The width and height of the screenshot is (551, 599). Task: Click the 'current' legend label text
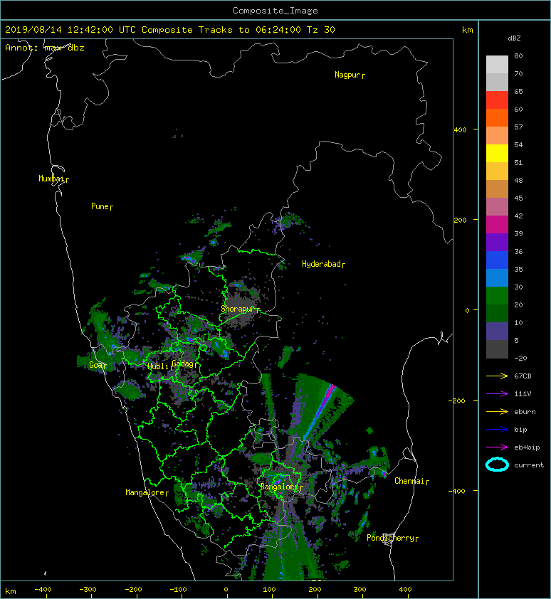[x=529, y=465]
